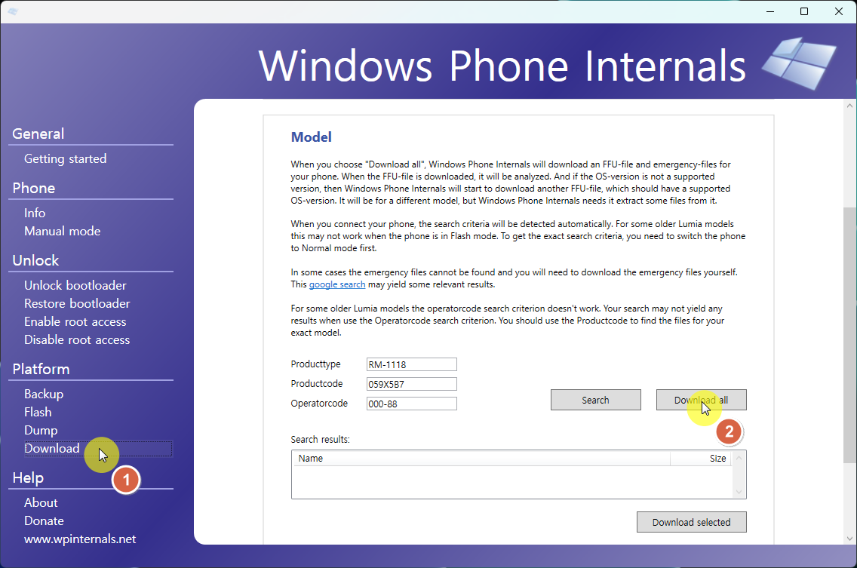The width and height of the screenshot is (857, 568).
Task: Switch to Manual mode
Action: pyautogui.click(x=63, y=231)
